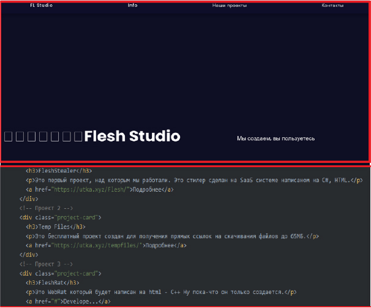
Task: Open the Наши проекты navigation link
Action: 229,6
